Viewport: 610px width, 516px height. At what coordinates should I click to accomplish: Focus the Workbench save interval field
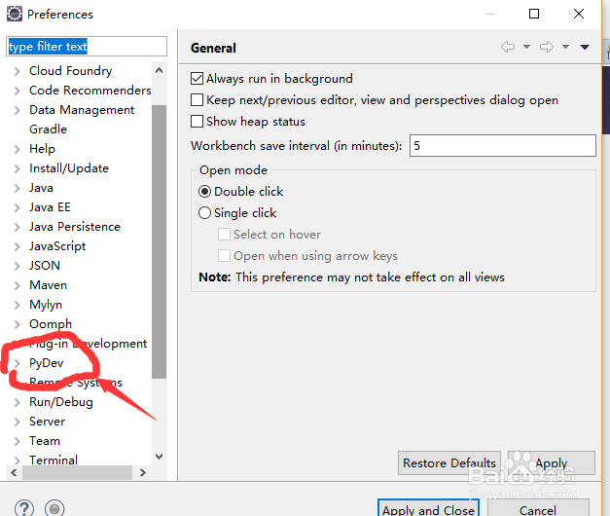point(502,145)
